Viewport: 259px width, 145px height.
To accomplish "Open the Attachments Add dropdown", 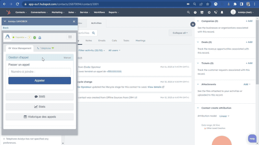I will click(247, 84).
